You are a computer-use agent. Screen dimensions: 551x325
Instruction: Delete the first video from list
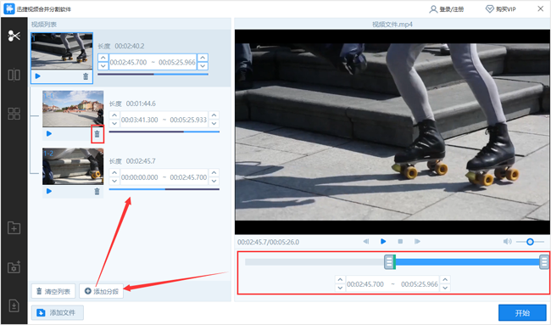tap(86, 76)
